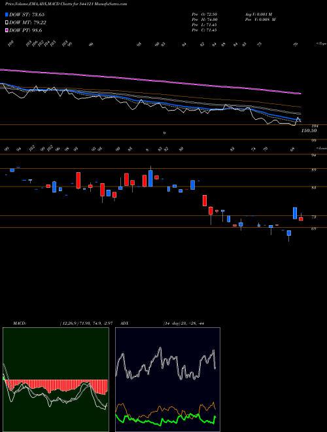Select the 'DOW ST: 73.65' legend label

[x=27, y=14]
